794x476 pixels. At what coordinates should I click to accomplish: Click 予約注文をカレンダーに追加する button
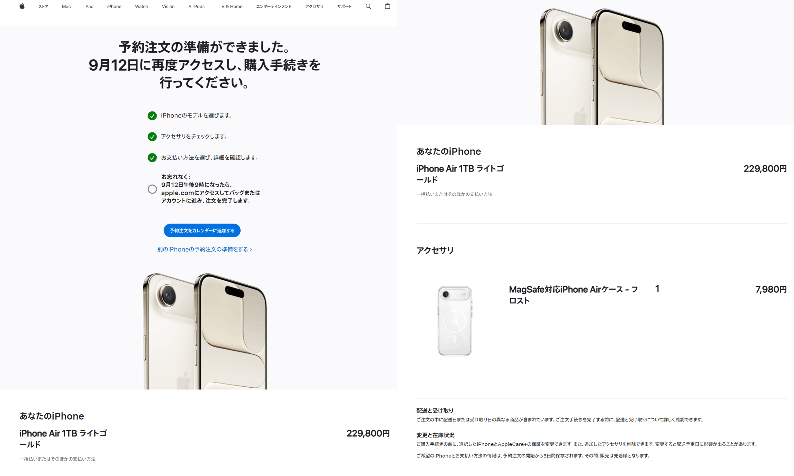coord(202,230)
